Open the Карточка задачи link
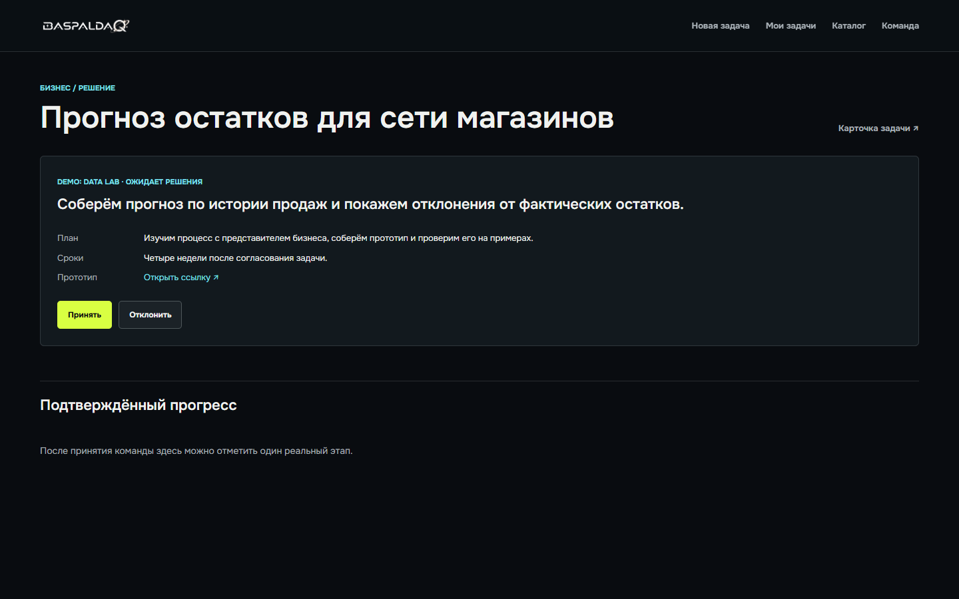Screen dimensions: 959x599 [878, 128]
